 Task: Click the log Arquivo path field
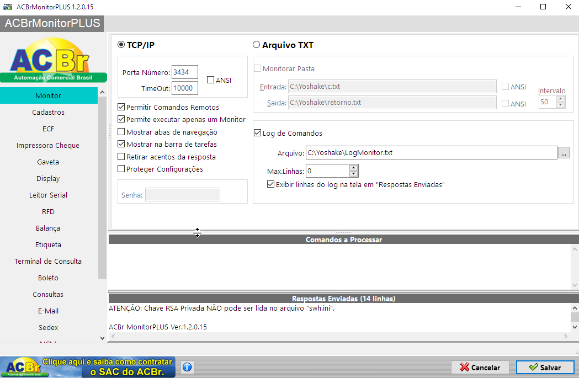coord(431,153)
